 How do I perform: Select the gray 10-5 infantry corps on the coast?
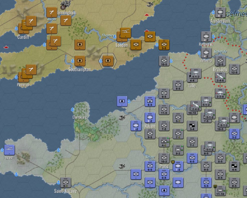(x=164, y=61)
